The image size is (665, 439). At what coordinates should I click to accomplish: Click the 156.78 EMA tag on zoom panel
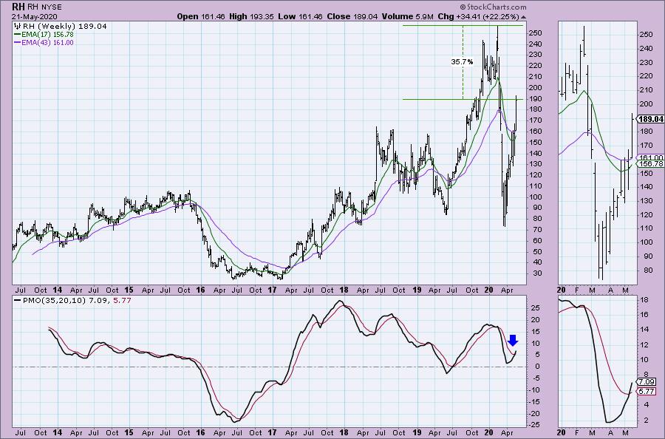click(652, 164)
